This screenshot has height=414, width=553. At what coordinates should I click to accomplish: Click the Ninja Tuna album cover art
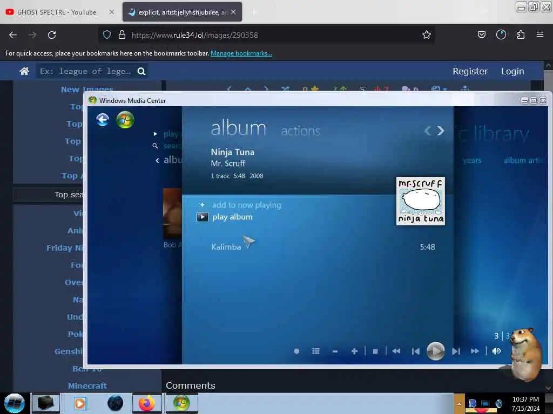(x=420, y=201)
